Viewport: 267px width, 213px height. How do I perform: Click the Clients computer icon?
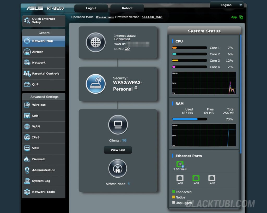118,125
